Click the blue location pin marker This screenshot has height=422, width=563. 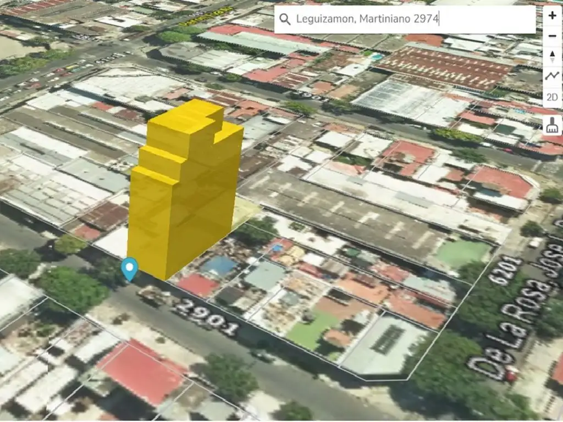coord(130,268)
